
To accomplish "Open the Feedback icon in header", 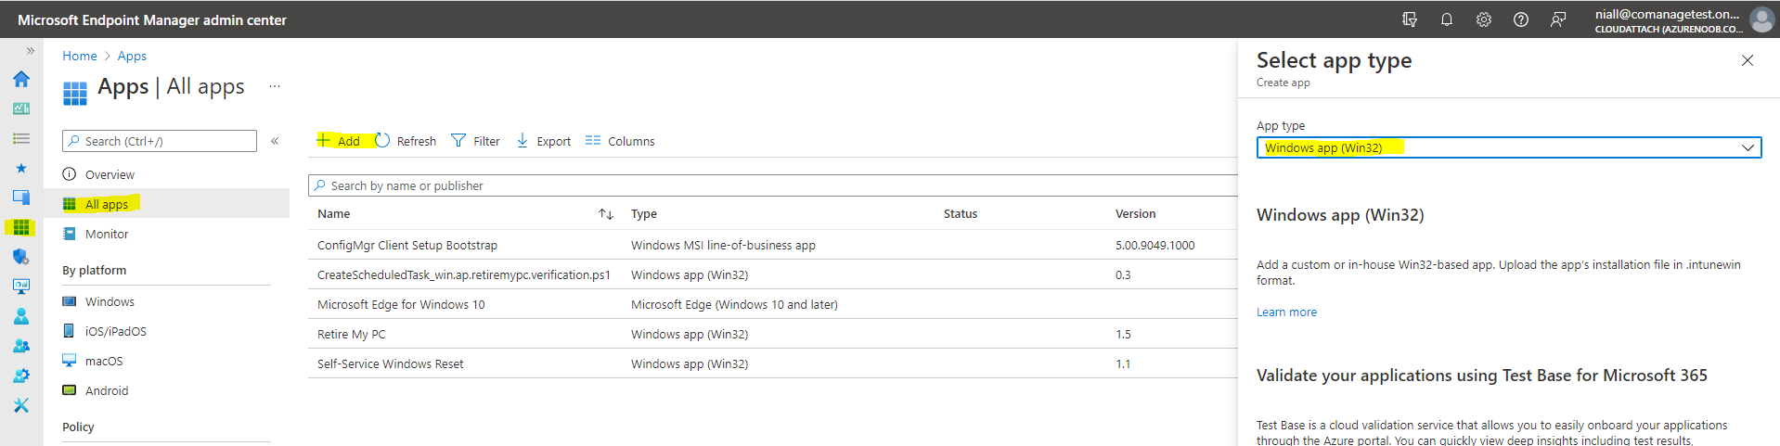I will click(1558, 19).
